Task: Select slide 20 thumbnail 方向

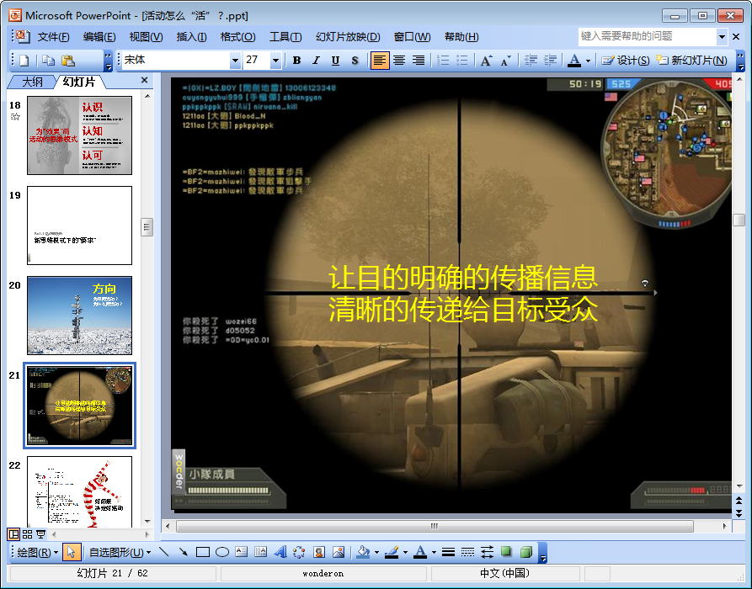Action: [80, 316]
